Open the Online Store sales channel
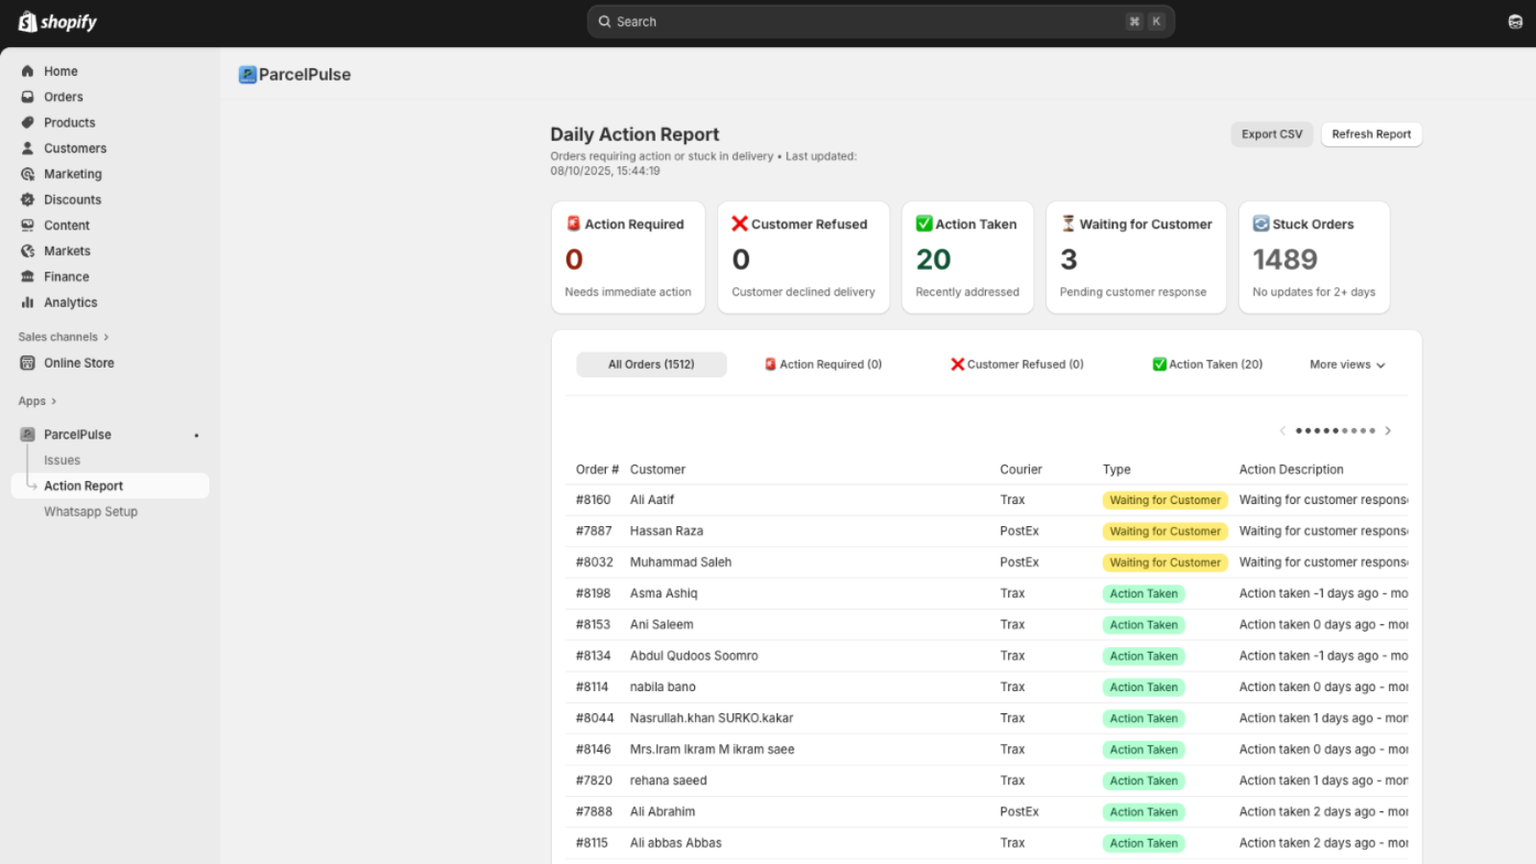The image size is (1536, 864). (x=79, y=363)
